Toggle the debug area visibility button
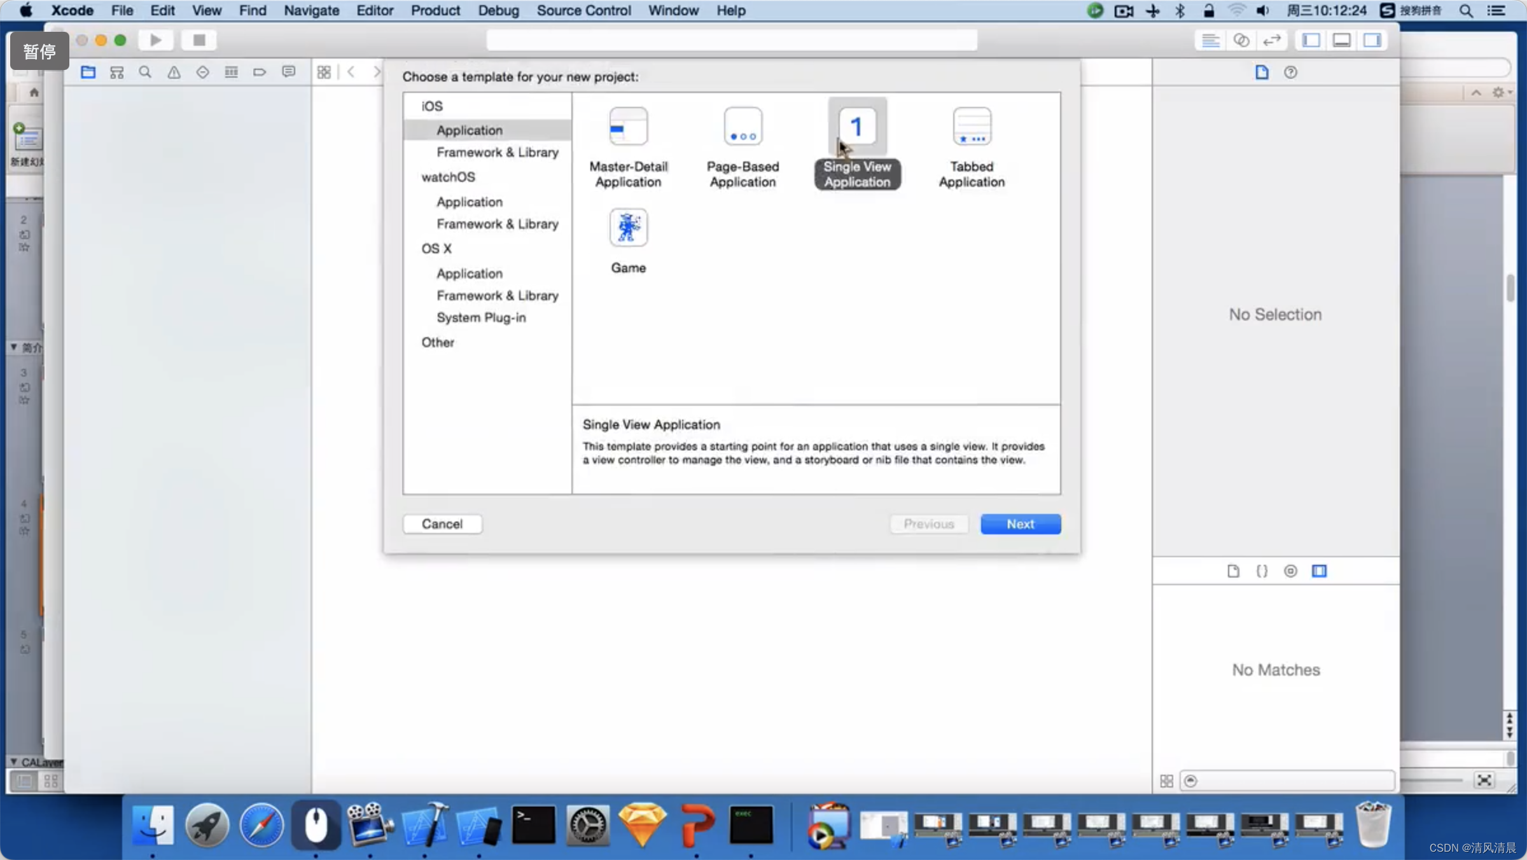Viewport: 1527px width, 860px height. [1342, 40]
